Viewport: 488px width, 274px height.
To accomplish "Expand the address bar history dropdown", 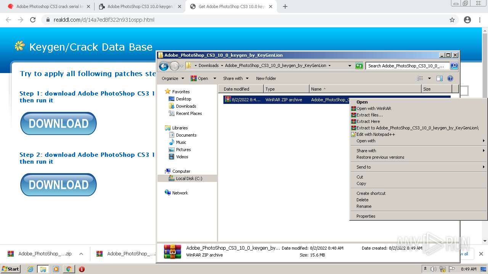I will tap(350, 66).
